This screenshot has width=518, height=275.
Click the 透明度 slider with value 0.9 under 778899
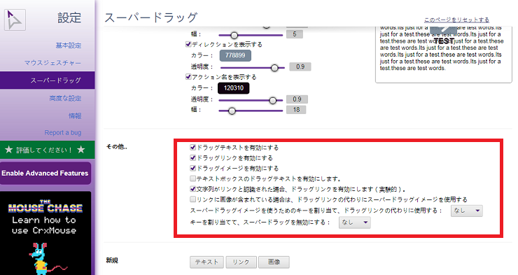pyautogui.click(x=252, y=68)
